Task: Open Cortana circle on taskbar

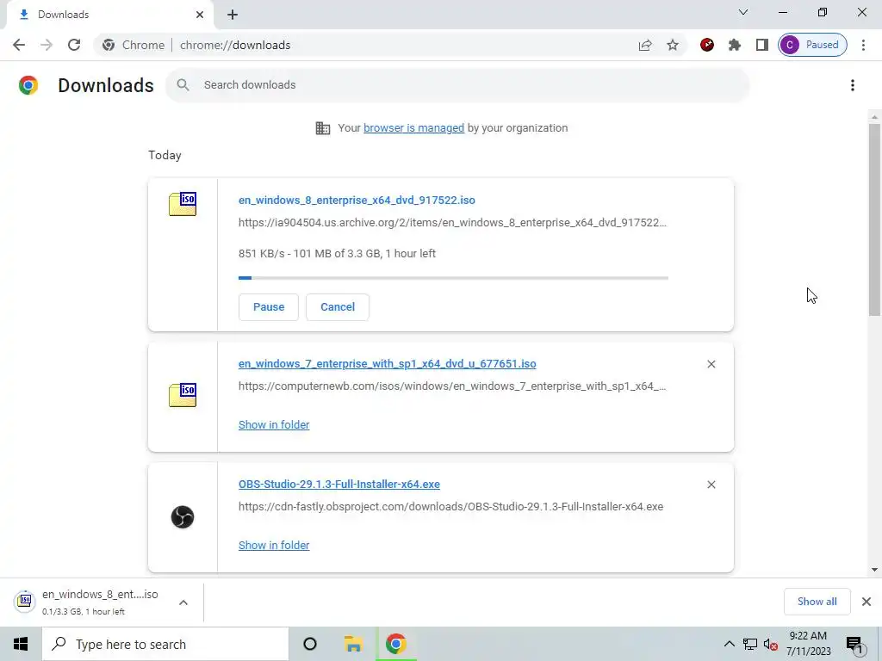Action: pyautogui.click(x=310, y=644)
